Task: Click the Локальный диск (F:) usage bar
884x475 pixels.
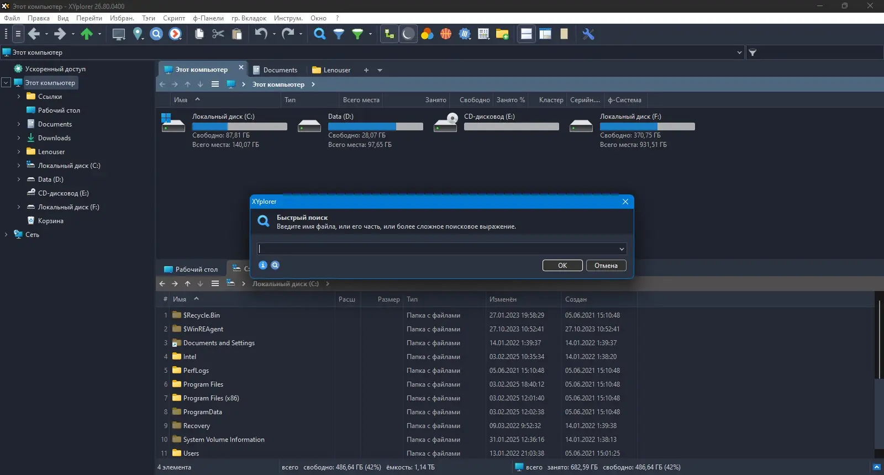Action: click(x=648, y=126)
